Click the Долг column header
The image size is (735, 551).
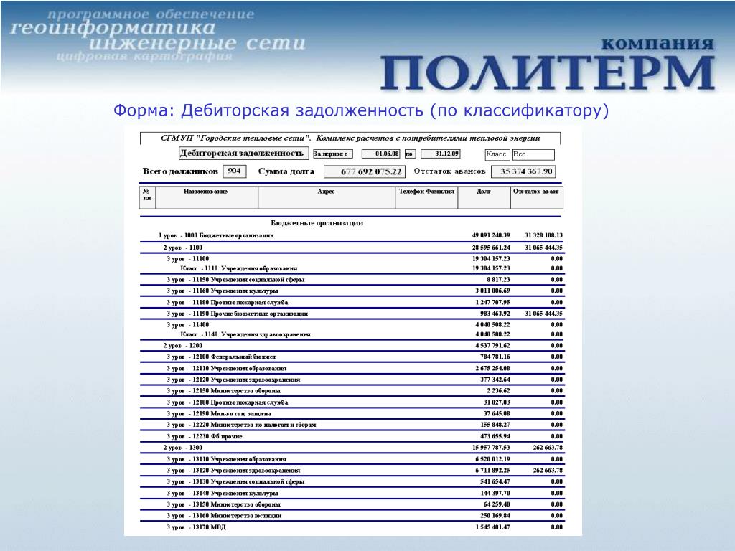[x=484, y=197]
